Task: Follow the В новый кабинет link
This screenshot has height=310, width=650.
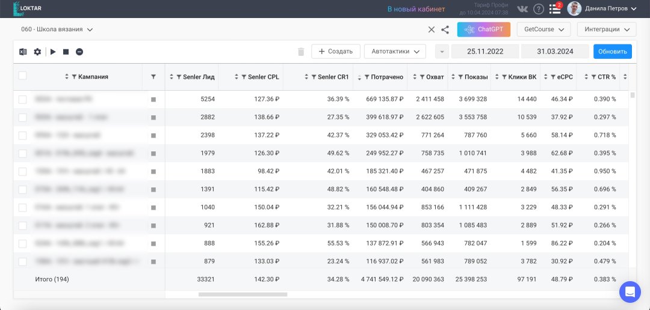Action: point(416,9)
